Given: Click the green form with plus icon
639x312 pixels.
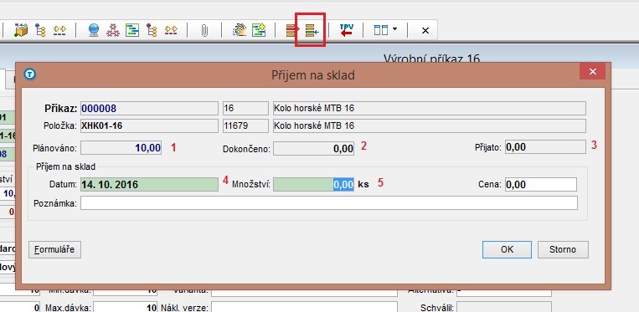Looking at the screenshot, I should [259, 30].
